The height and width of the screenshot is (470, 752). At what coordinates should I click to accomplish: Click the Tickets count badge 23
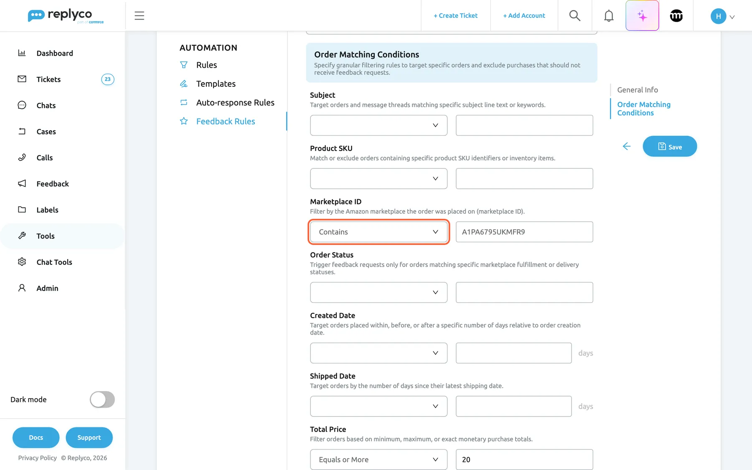[108, 79]
